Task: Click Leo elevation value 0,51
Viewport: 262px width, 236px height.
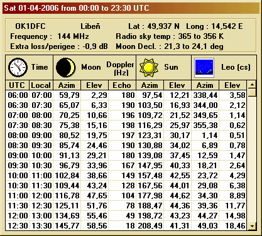Action: point(233,136)
